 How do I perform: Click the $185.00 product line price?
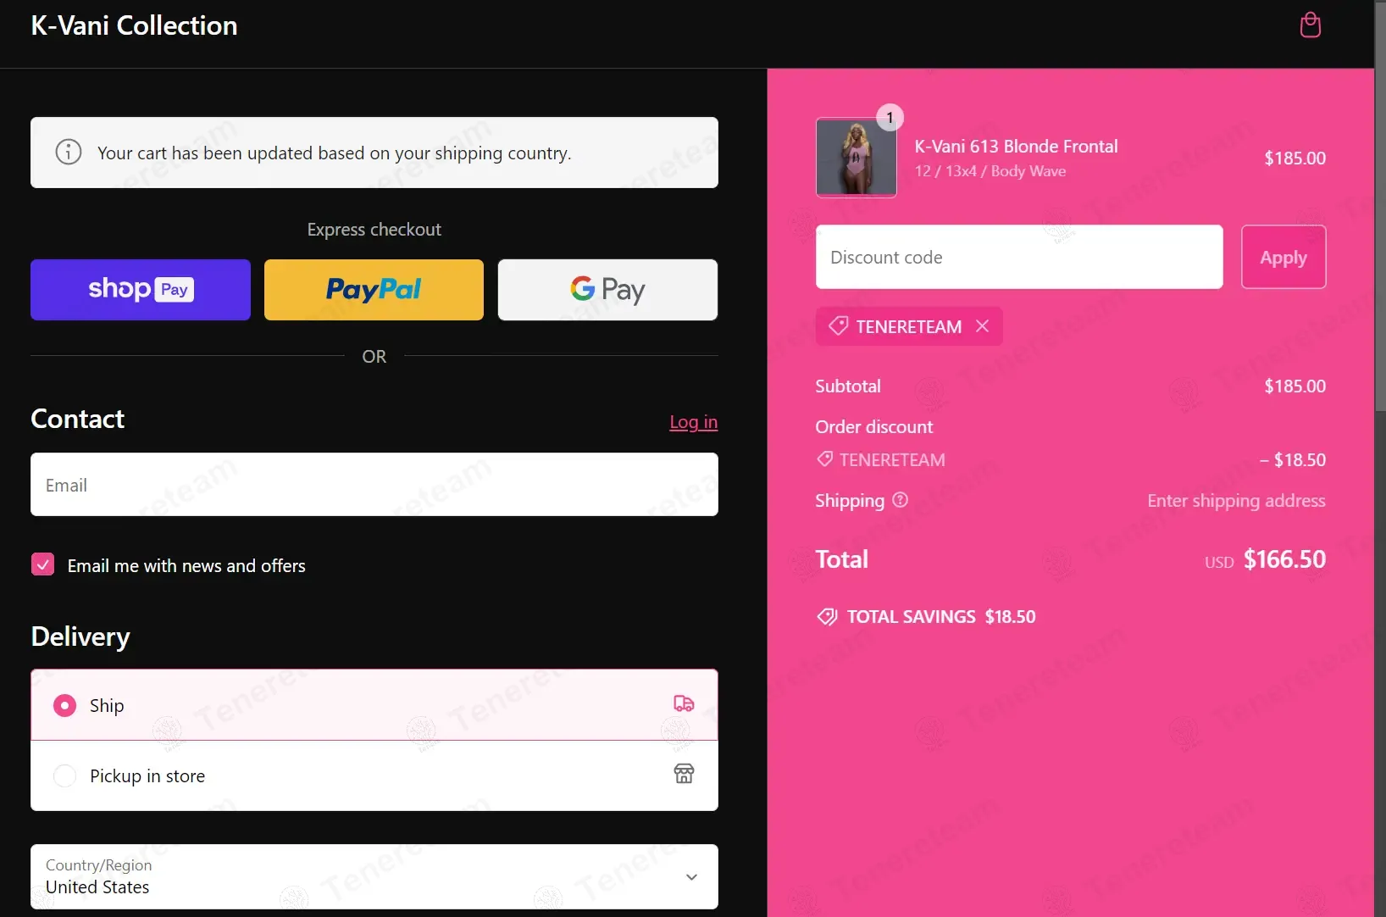[x=1295, y=158]
